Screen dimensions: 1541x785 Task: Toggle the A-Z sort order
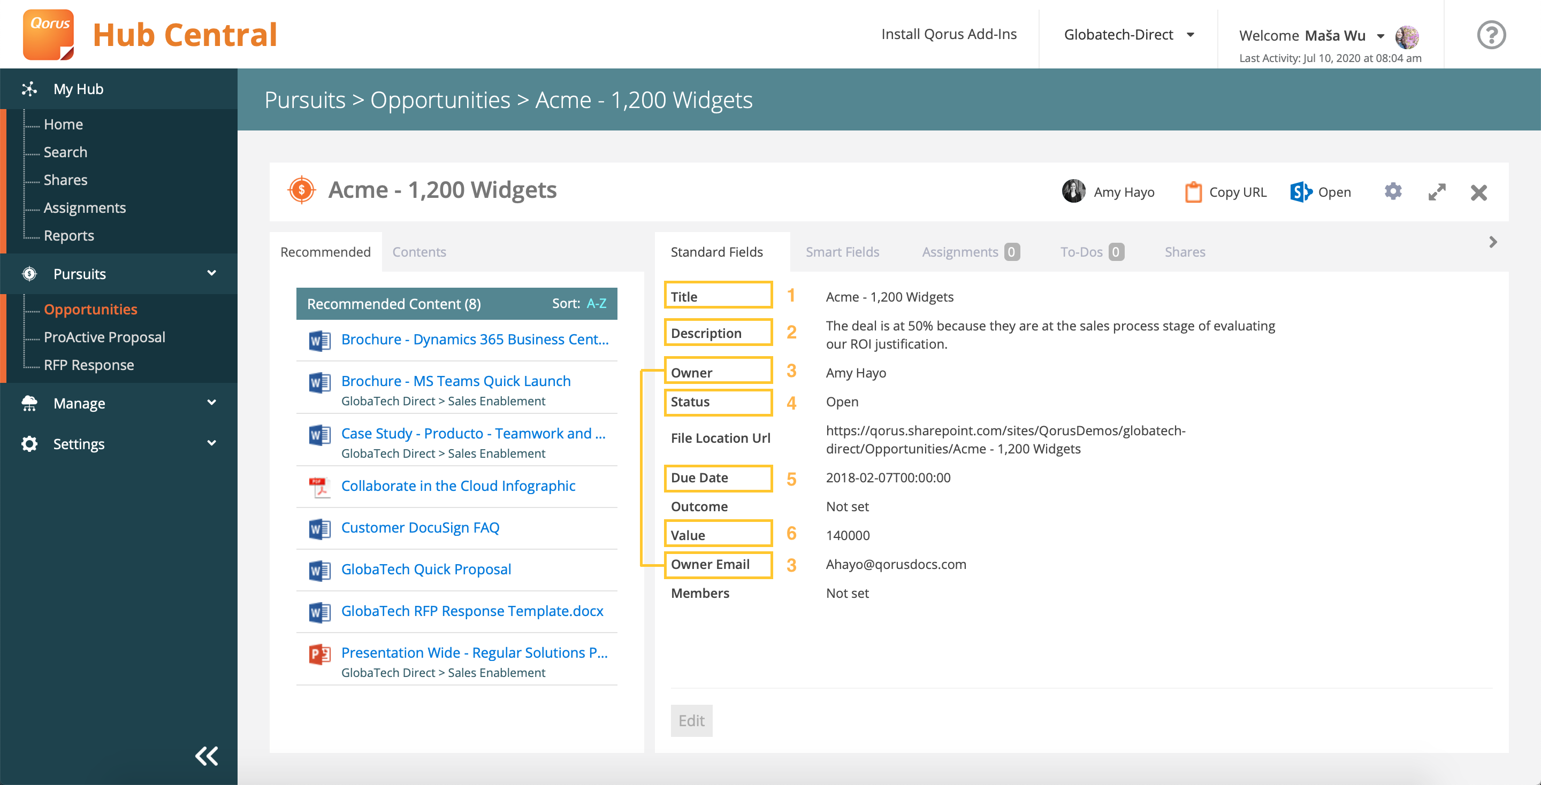point(596,304)
